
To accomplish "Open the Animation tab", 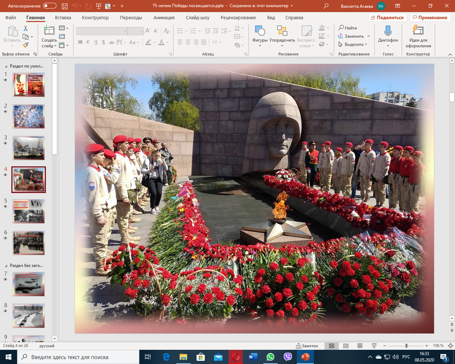I will [x=164, y=17].
